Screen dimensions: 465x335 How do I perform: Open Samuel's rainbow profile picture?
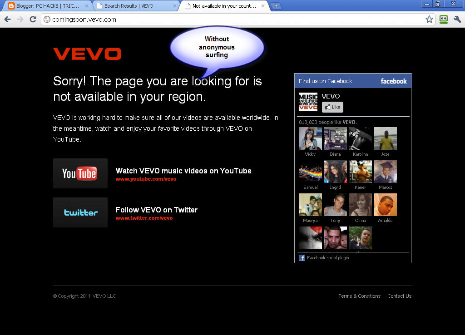pos(311,172)
